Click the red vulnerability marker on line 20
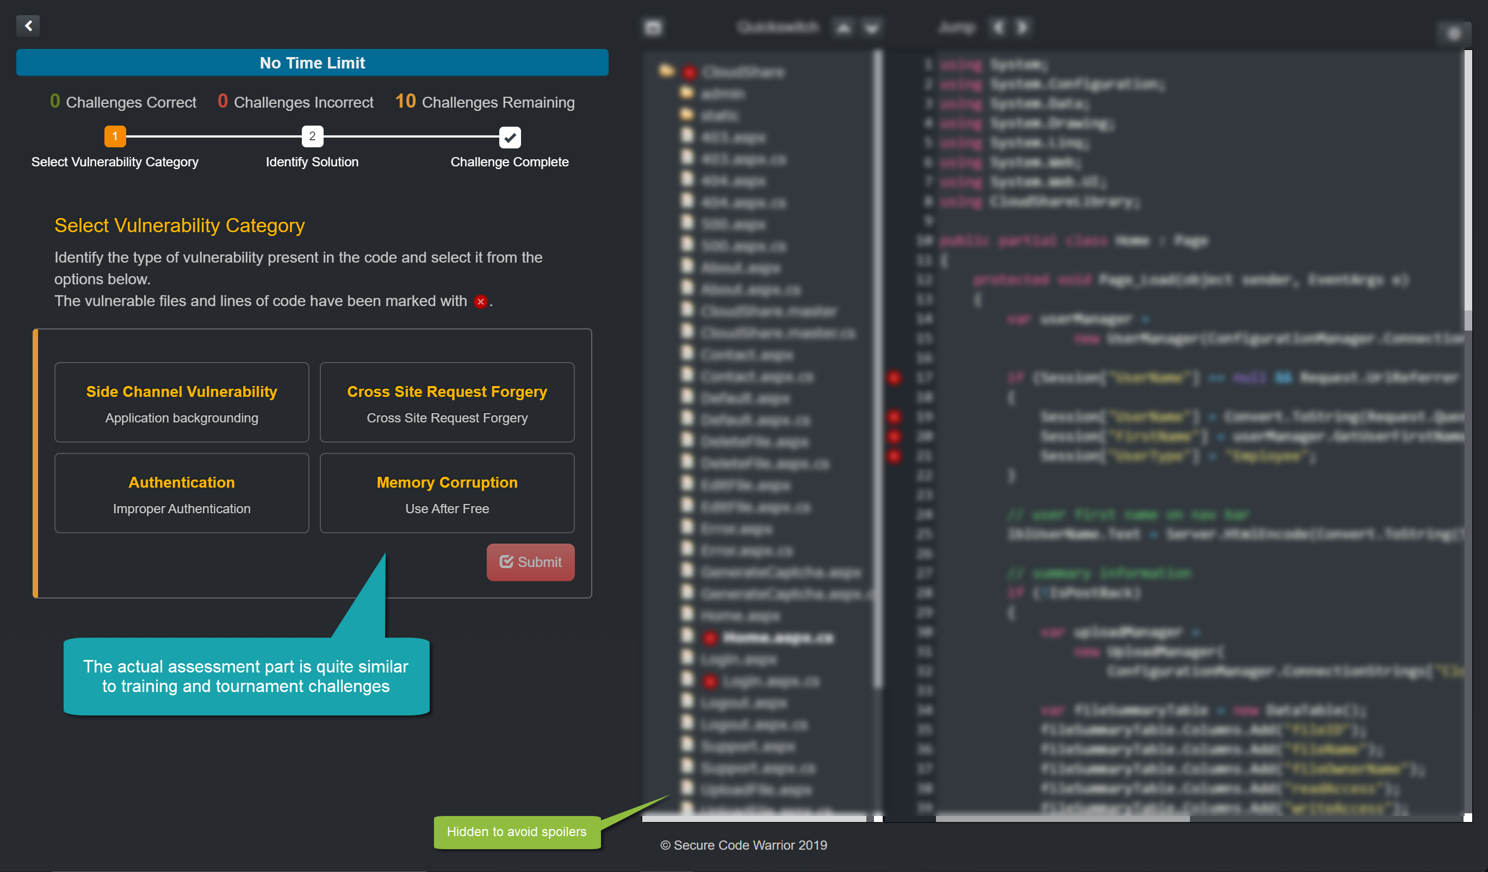The height and width of the screenshot is (872, 1488). pyautogui.click(x=895, y=437)
